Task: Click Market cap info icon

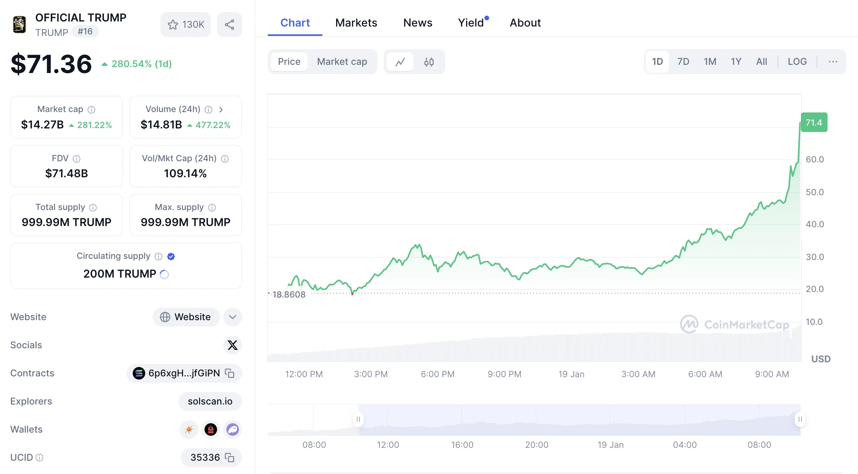Action: tap(91, 110)
